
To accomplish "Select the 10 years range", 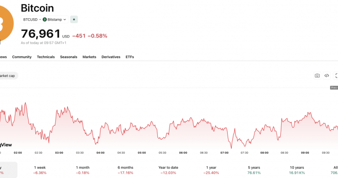I will click(x=297, y=170).
